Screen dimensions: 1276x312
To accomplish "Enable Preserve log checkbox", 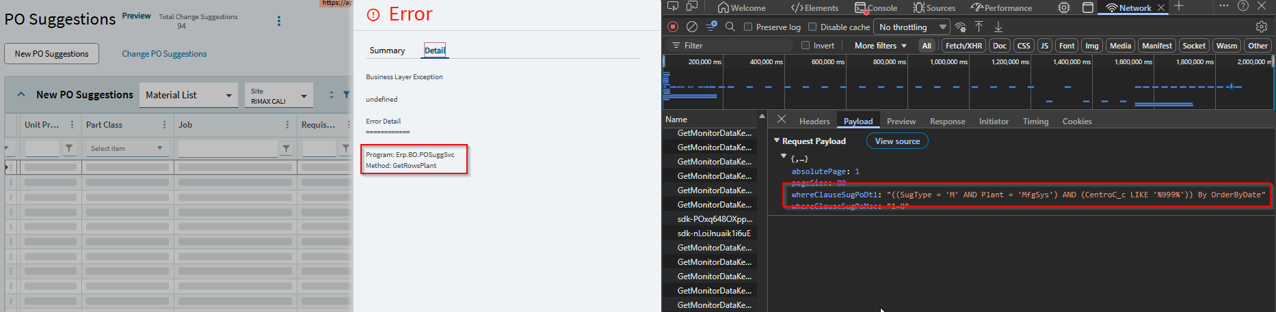I will coord(748,27).
